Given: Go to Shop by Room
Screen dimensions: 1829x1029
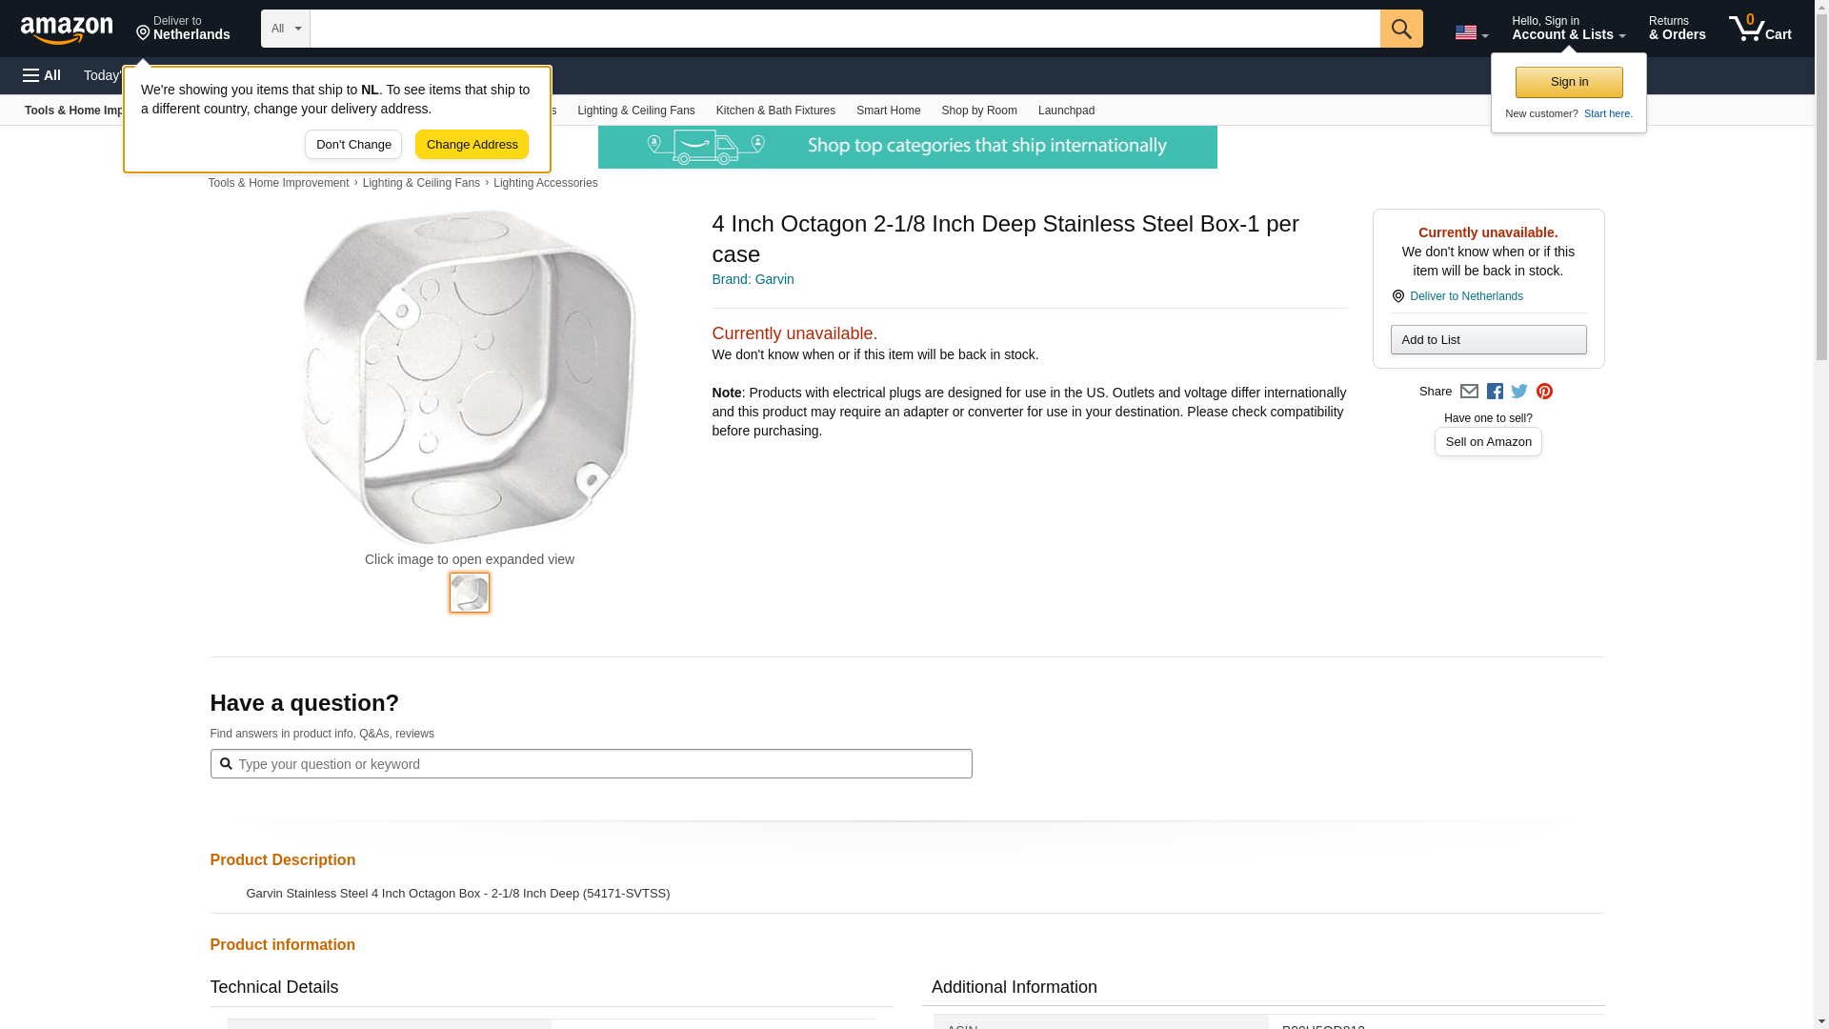Looking at the screenshot, I should pyautogui.click(x=978, y=111).
